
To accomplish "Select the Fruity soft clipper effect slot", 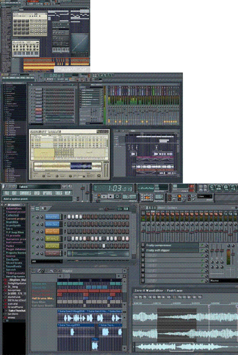I will coord(172,250).
